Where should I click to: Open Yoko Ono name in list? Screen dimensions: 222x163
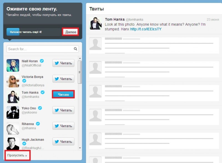point(29,108)
